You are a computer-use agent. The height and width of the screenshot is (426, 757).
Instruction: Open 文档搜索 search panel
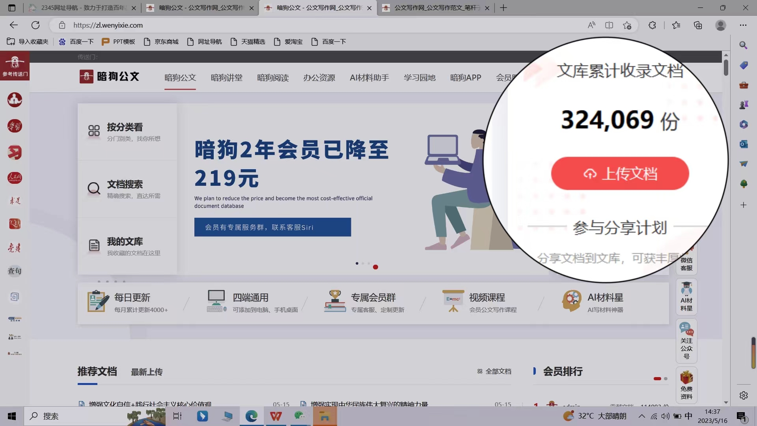[x=127, y=189]
